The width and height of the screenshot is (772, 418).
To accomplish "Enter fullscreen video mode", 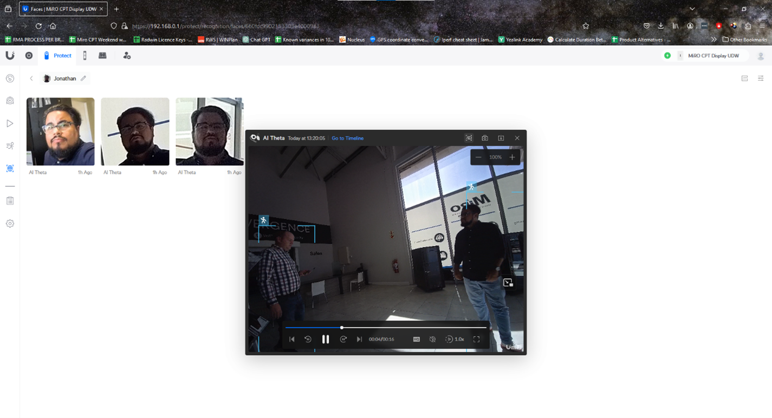I will tap(477, 339).
